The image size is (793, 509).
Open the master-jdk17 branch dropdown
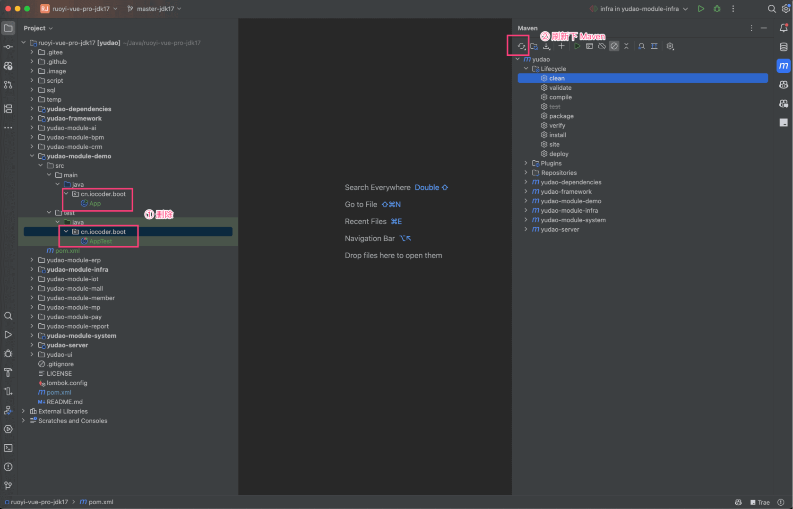click(155, 9)
